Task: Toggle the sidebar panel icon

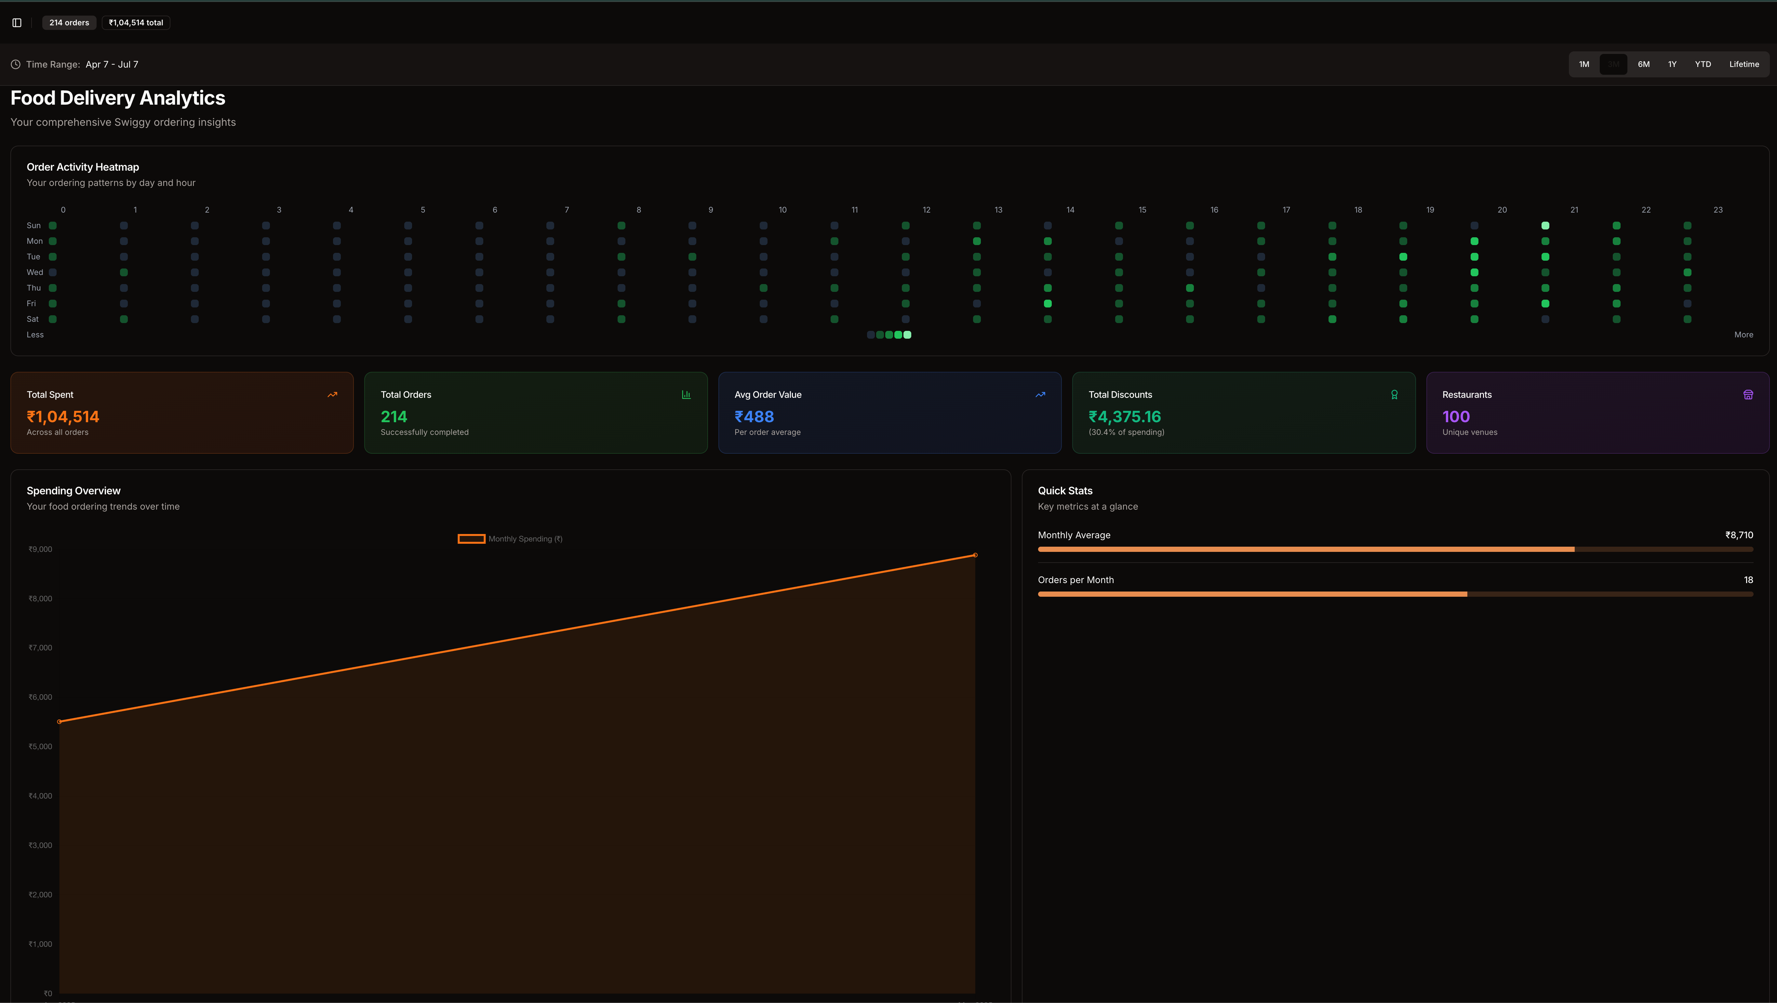Action: point(17,23)
